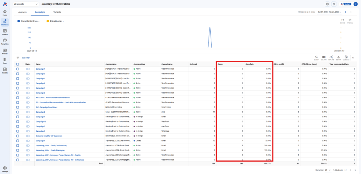
Task: Open the Column settings icon
Action: 324,58
